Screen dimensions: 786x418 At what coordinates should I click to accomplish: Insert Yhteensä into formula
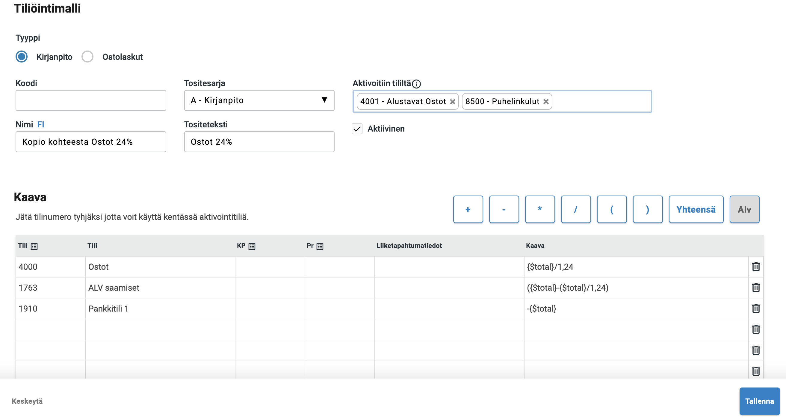click(696, 209)
